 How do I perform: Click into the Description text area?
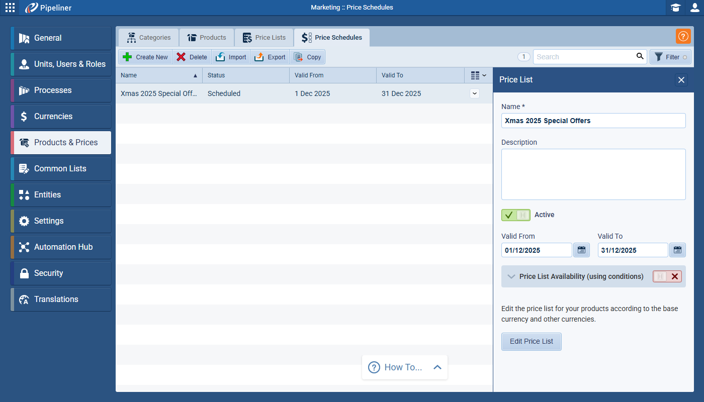[x=593, y=174]
